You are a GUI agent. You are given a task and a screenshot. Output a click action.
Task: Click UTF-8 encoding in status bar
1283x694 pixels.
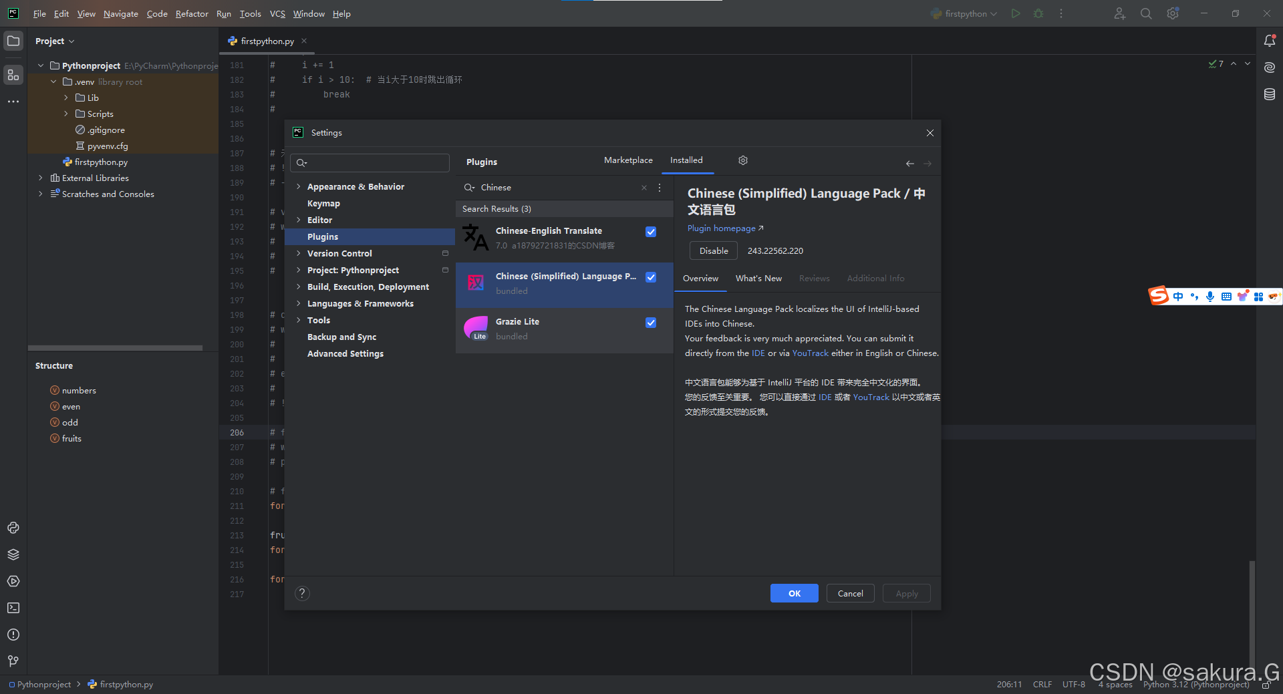(x=1074, y=685)
